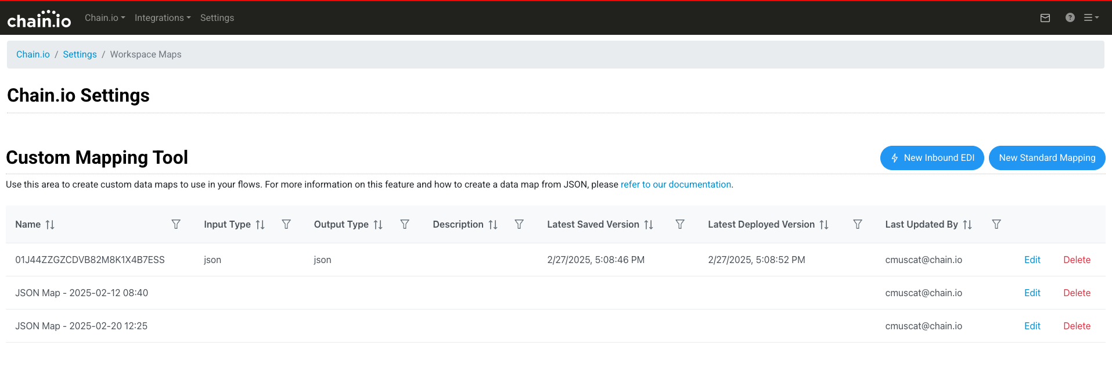Filter the Description column

click(x=519, y=224)
